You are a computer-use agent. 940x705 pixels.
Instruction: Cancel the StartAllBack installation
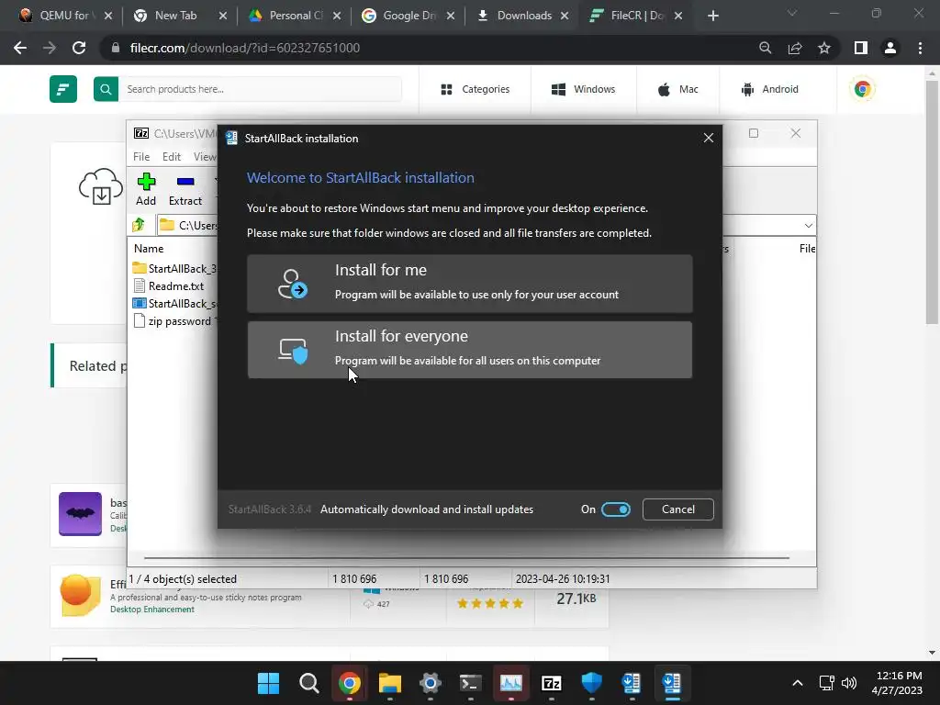[x=678, y=509]
